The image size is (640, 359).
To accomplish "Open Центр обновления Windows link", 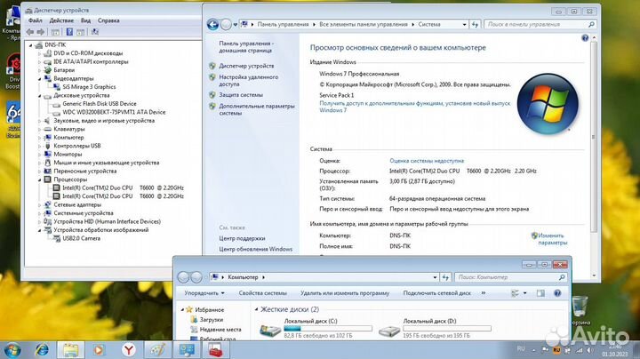I will pyautogui.click(x=255, y=249).
